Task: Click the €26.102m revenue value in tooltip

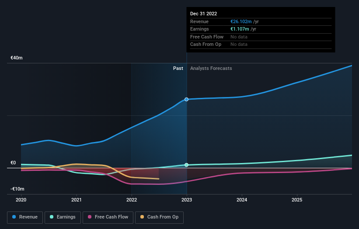Action: click(241, 21)
